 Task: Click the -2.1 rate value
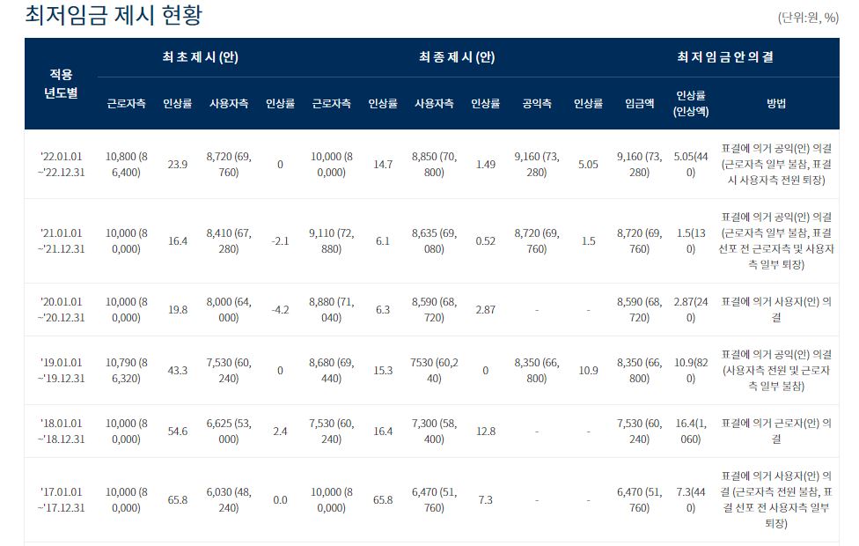pos(280,240)
